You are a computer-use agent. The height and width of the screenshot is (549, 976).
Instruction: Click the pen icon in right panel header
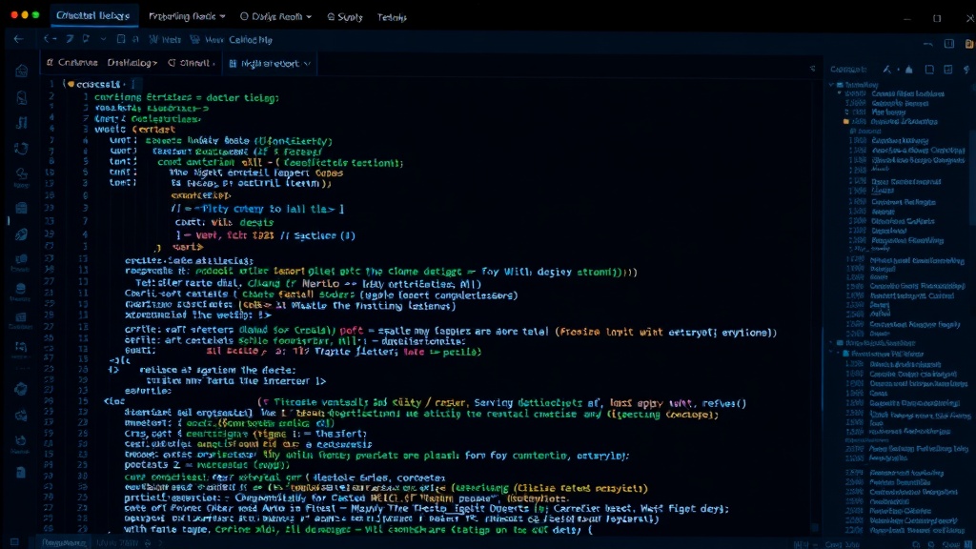[887, 69]
